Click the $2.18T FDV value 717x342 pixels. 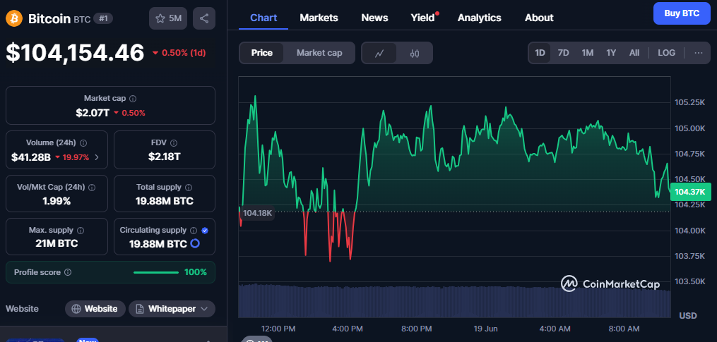tap(164, 157)
